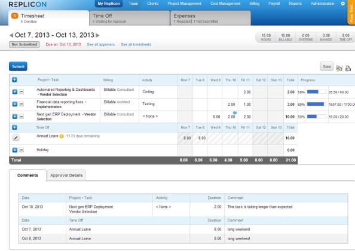
Task: Go to next week arrow
Action: click(97, 35)
